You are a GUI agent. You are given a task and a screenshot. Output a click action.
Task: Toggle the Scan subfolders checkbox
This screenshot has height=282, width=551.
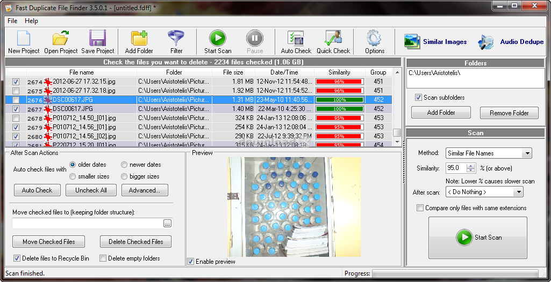pyautogui.click(x=419, y=98)
